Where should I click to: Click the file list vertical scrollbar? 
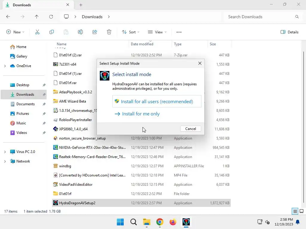[303, 126]
